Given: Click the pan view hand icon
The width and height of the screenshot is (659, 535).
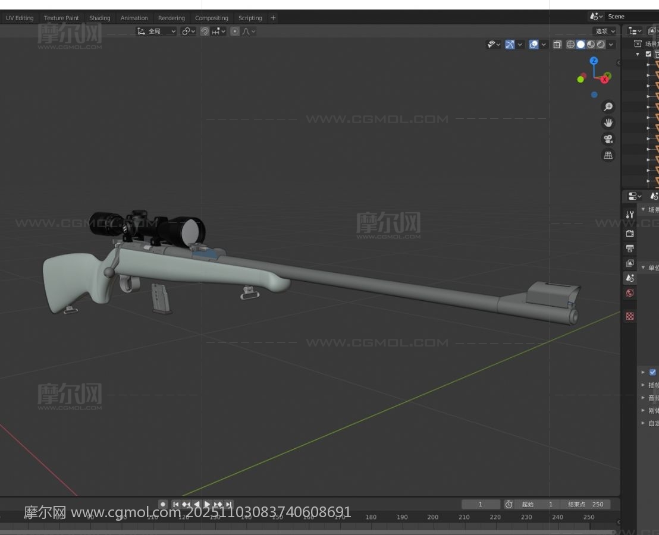Looking at the screenshot, I should click(608, 123).
